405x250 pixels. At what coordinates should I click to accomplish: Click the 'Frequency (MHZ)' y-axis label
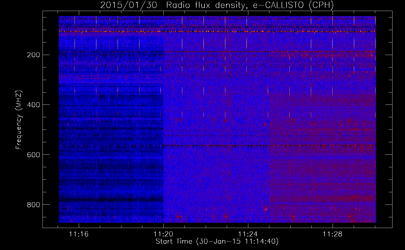coord(19,120)
